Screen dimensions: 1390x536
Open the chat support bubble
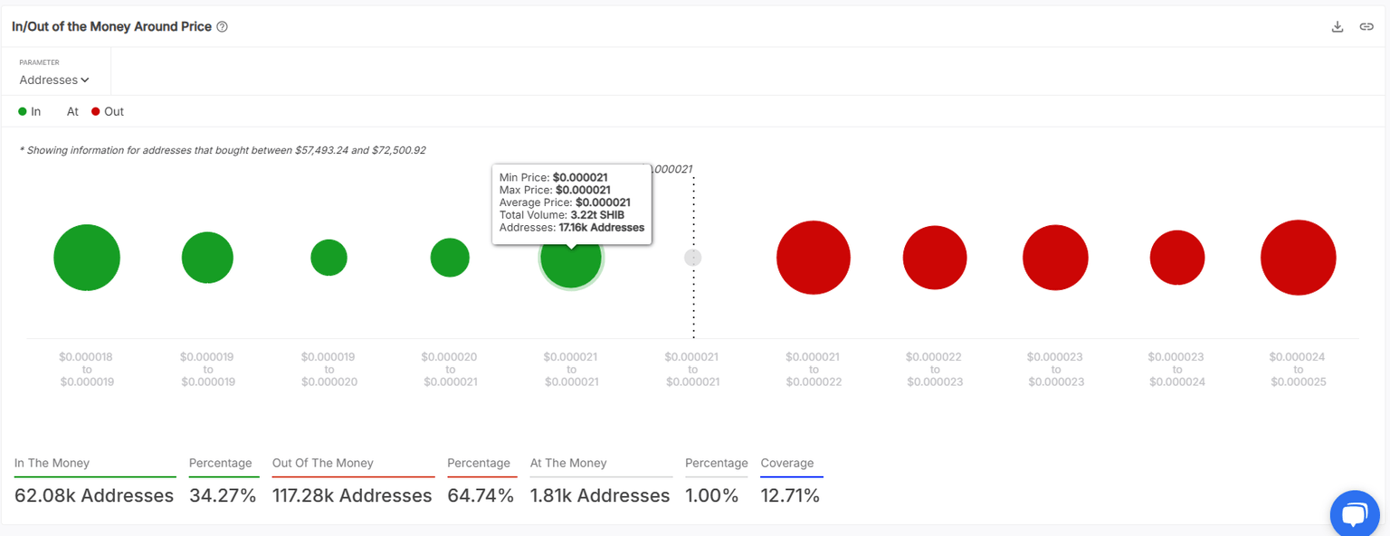tap(1354, 515)
